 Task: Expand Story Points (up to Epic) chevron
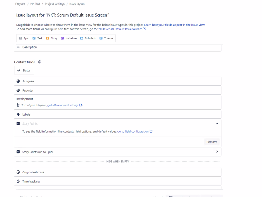pos(217,152)
